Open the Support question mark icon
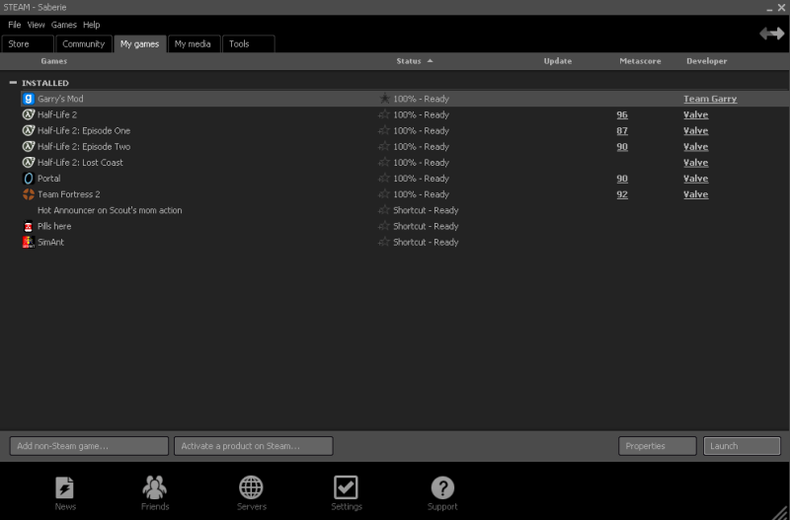The height and width of the screenshot is (520, 790). pos(442,487)
